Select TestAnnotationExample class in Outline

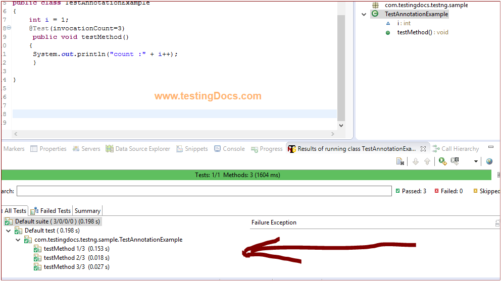(x=416, y=14)
